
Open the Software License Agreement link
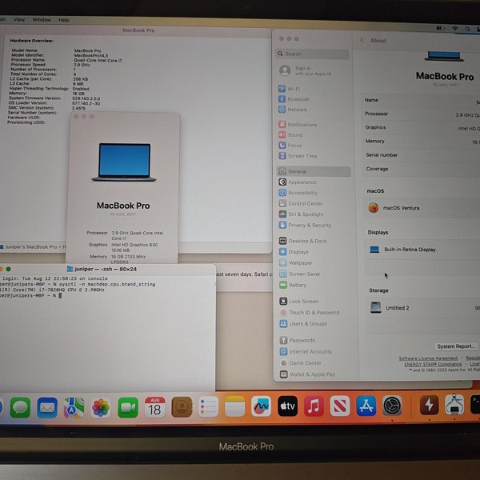click(x=428, y=358)
